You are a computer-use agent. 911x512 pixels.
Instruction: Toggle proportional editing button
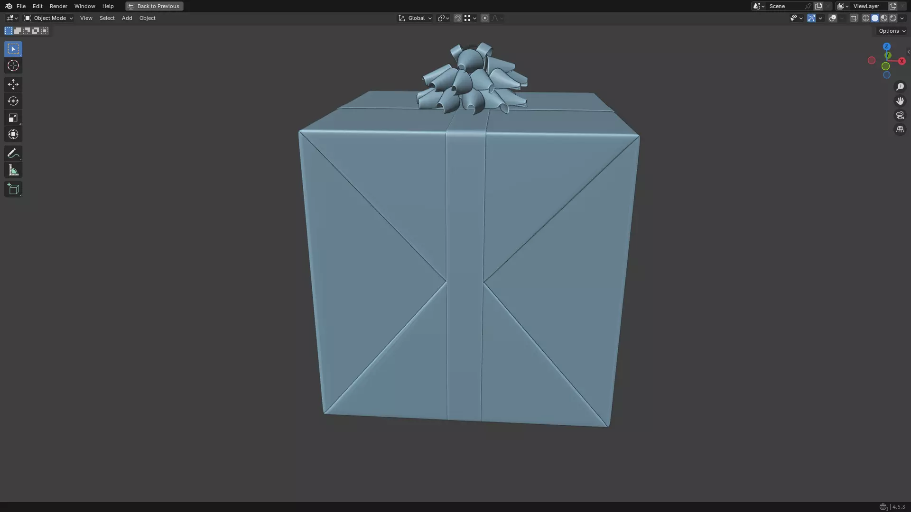point(484,18)
